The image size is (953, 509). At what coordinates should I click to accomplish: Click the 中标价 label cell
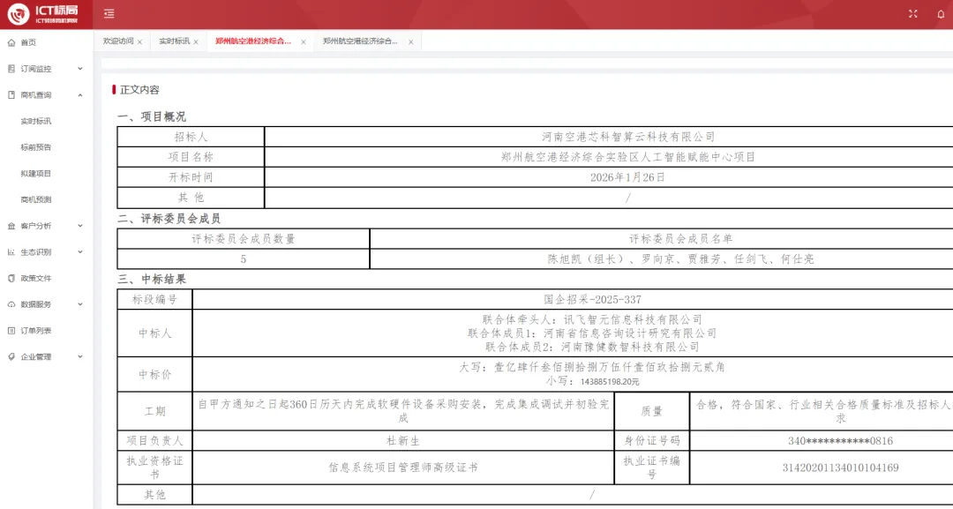point(155,375)
